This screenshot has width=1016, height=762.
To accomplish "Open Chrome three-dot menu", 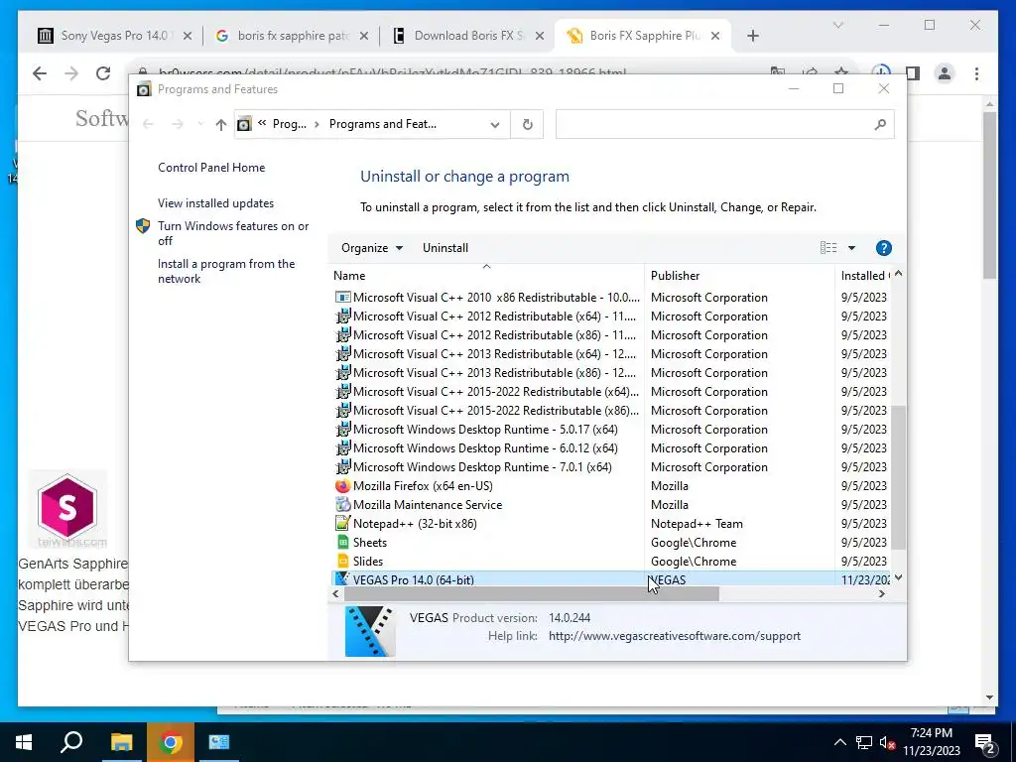I will pos(976,73).
